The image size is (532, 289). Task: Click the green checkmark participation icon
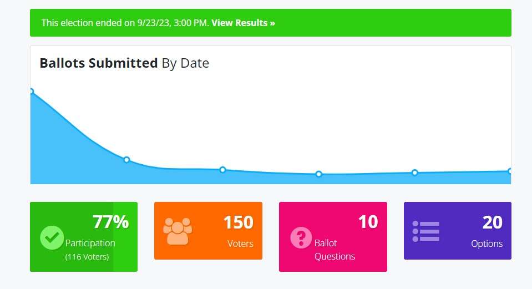(x=52, y=238)
